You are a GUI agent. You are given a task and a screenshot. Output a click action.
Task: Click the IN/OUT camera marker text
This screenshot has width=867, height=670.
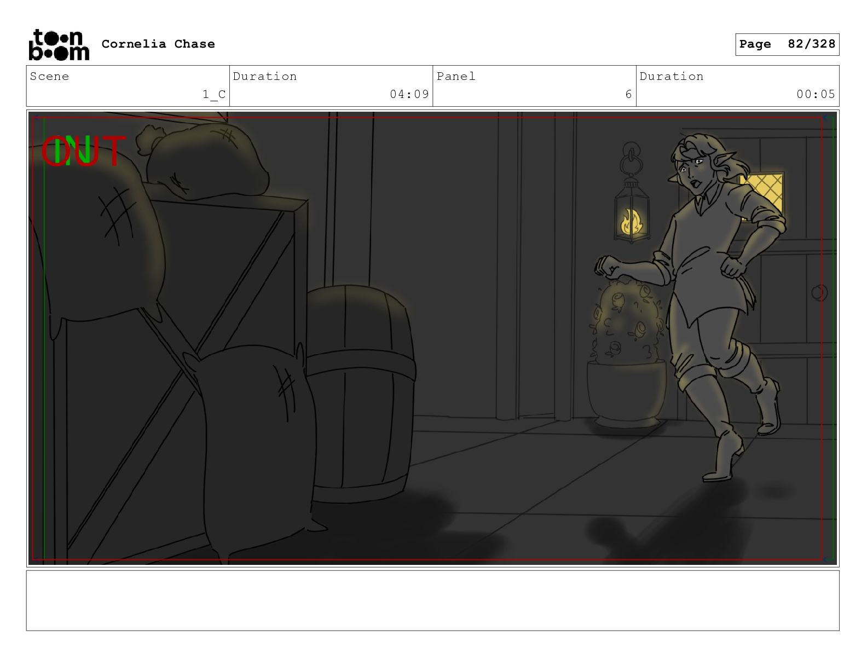[84, 151]
